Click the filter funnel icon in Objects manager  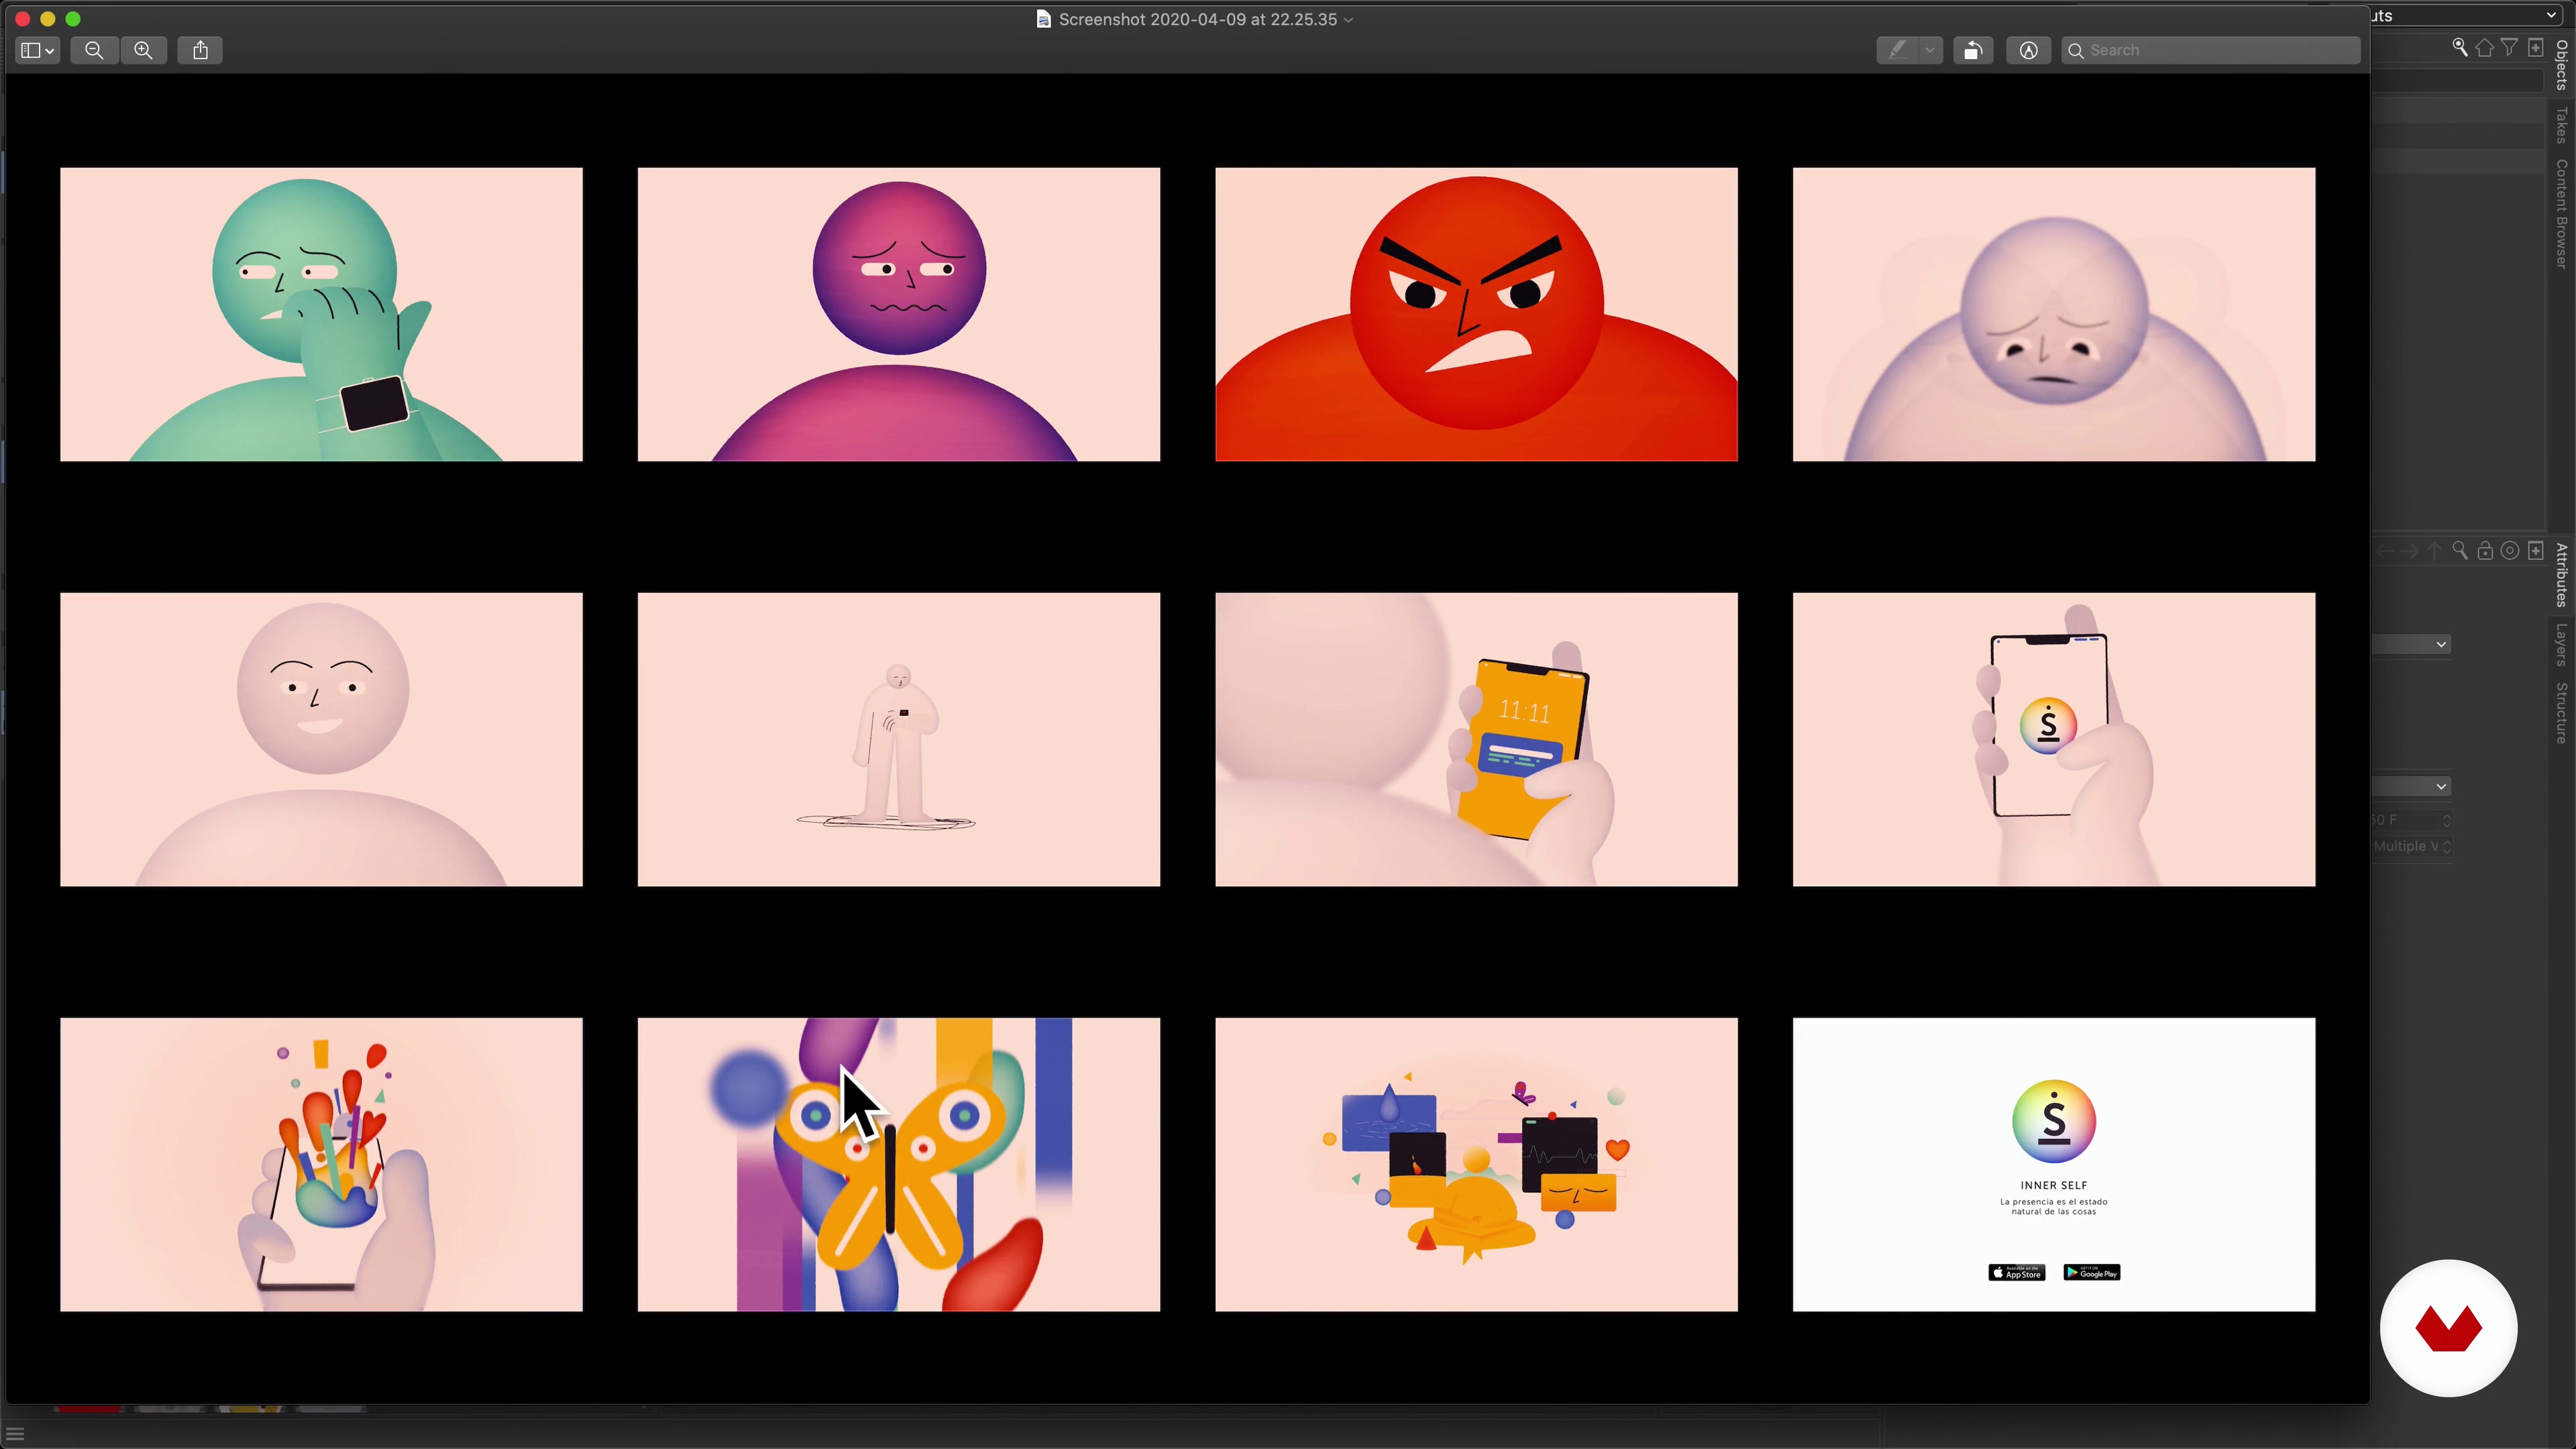pyautogui.click(x=2510, y=47)
